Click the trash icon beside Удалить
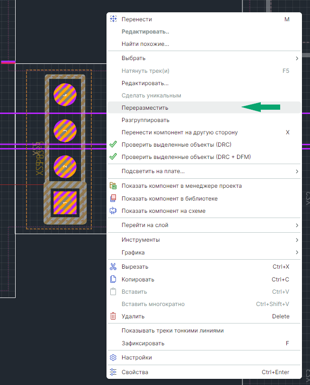This screenshot has width=310, height=385. tap(113, 316)
